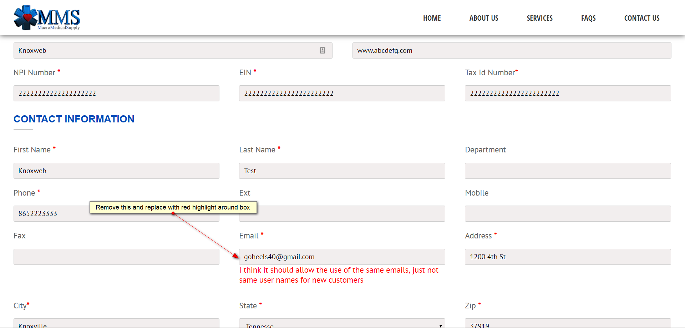Screen dimensions: 685x328
Task: Click the MMS Macro Medical Supply logo
Action: [47, 18]
